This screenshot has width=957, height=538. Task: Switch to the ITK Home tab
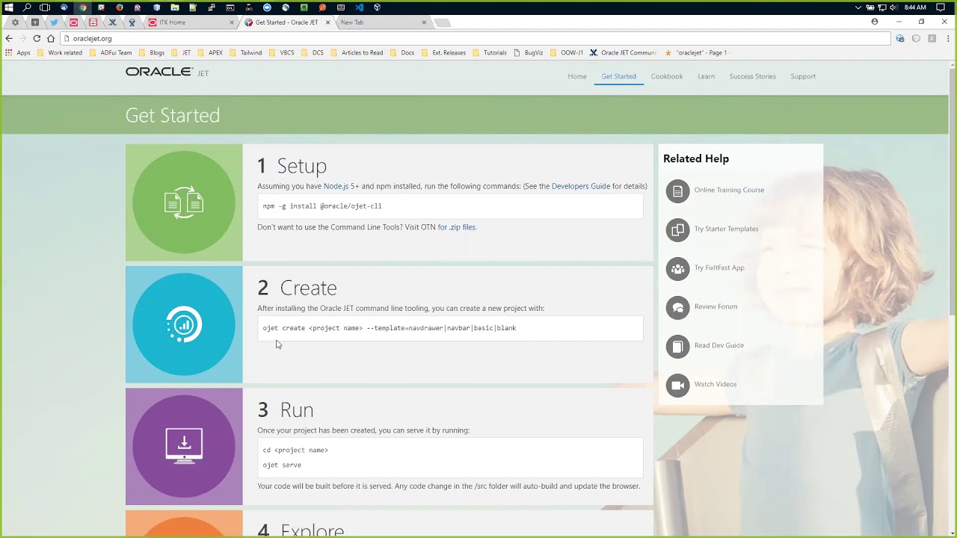pos(189,22)
